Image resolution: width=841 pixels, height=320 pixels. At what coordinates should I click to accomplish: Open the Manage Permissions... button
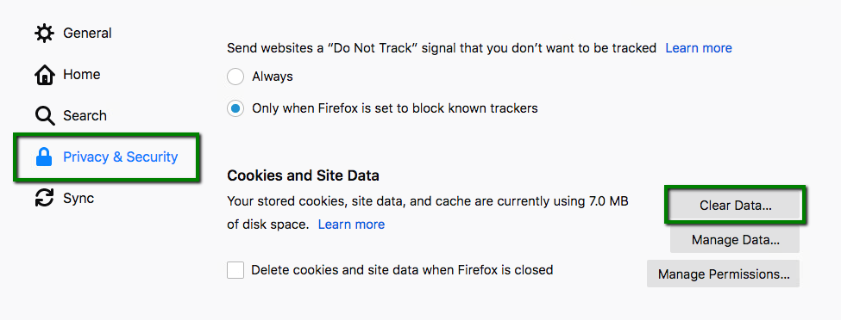point(723,274)
